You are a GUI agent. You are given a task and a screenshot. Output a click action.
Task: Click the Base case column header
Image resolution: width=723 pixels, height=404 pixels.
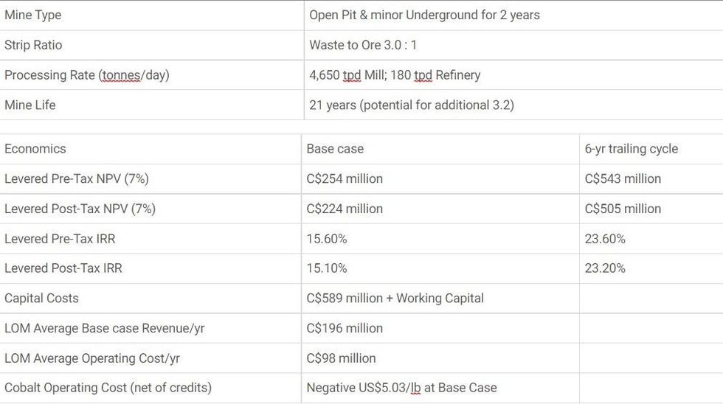tap(335, 149)
